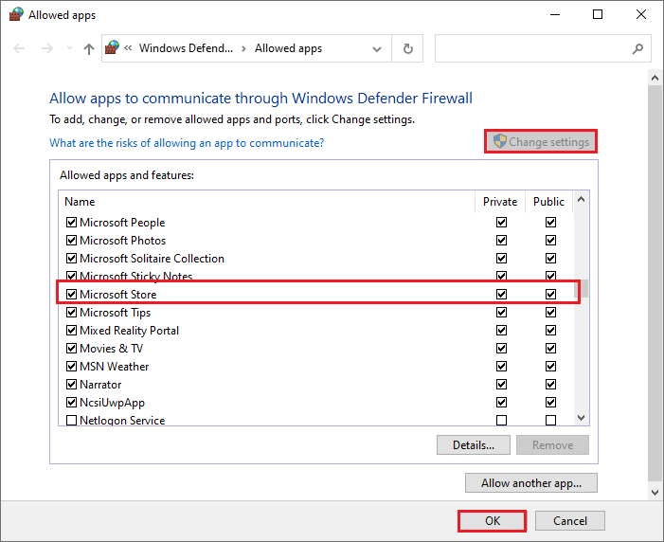Sort by the Public column header
Screen dimensions: 664x542
pos(548,202)
